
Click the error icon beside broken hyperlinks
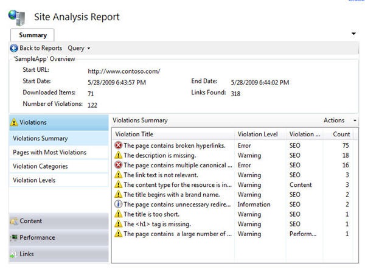tap(118, 145)
